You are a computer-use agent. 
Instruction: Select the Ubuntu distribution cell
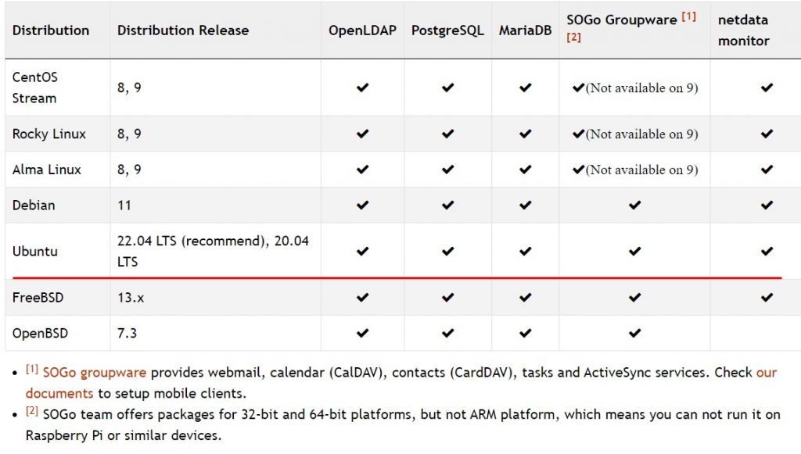coord(58,251)
